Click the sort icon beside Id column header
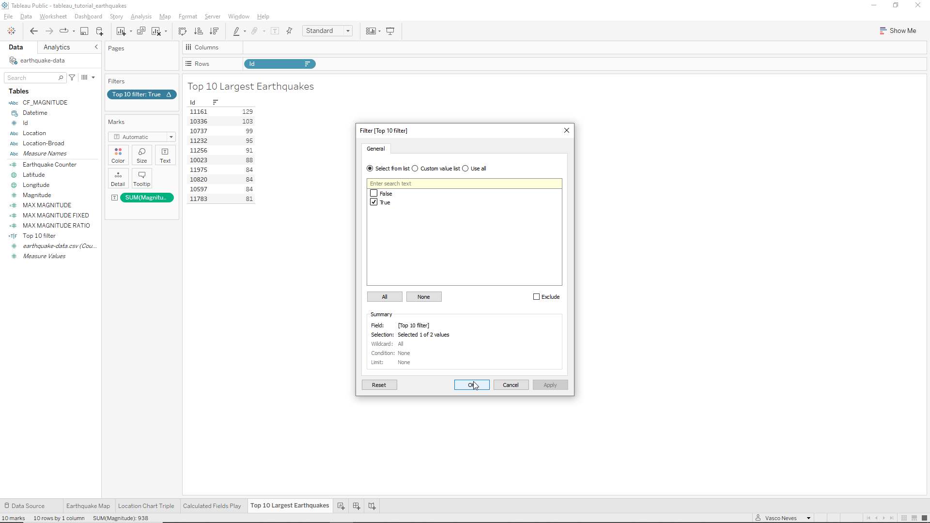This screenshot has width=930, height=523. (216, 102)
